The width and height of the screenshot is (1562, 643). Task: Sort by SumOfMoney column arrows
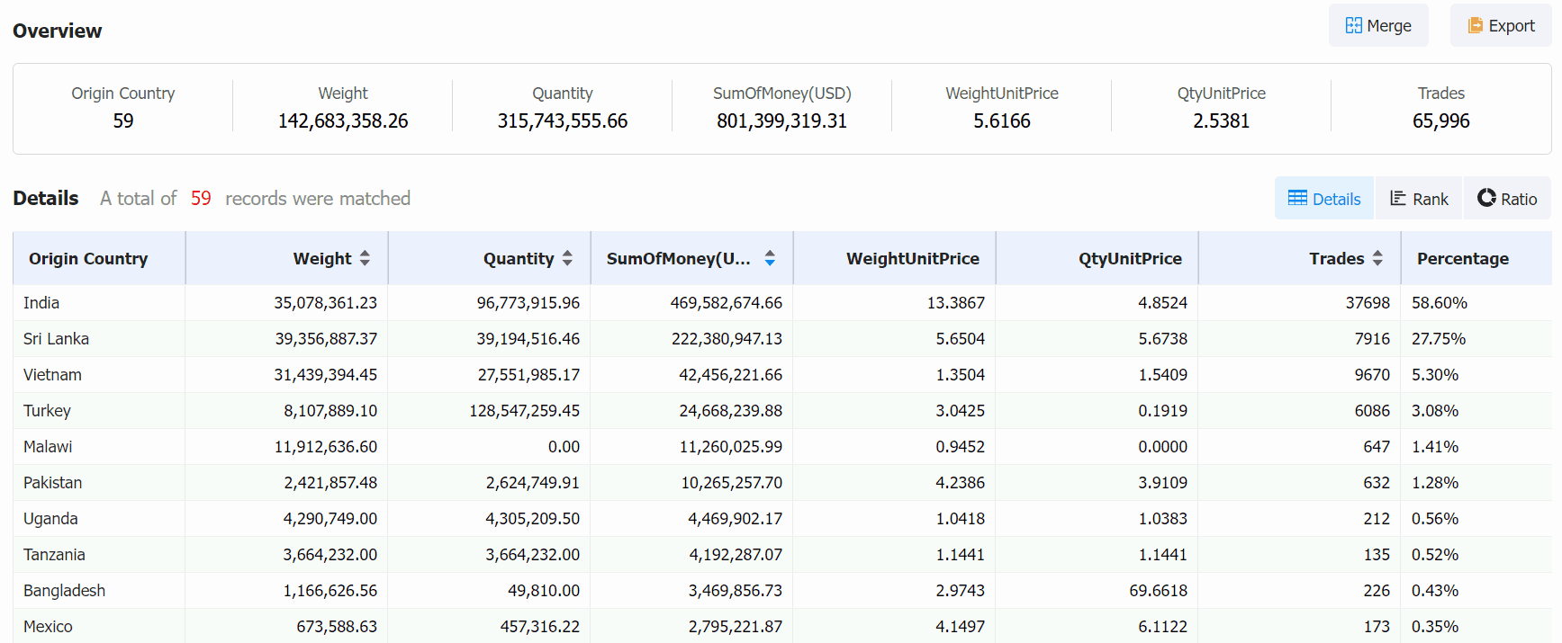click(770, 259)
